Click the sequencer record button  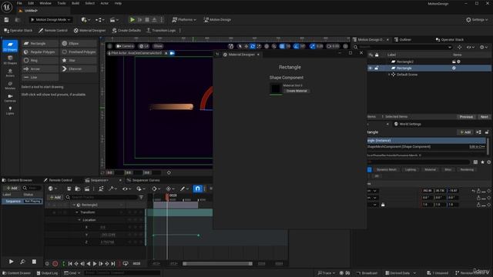(55, 264)
